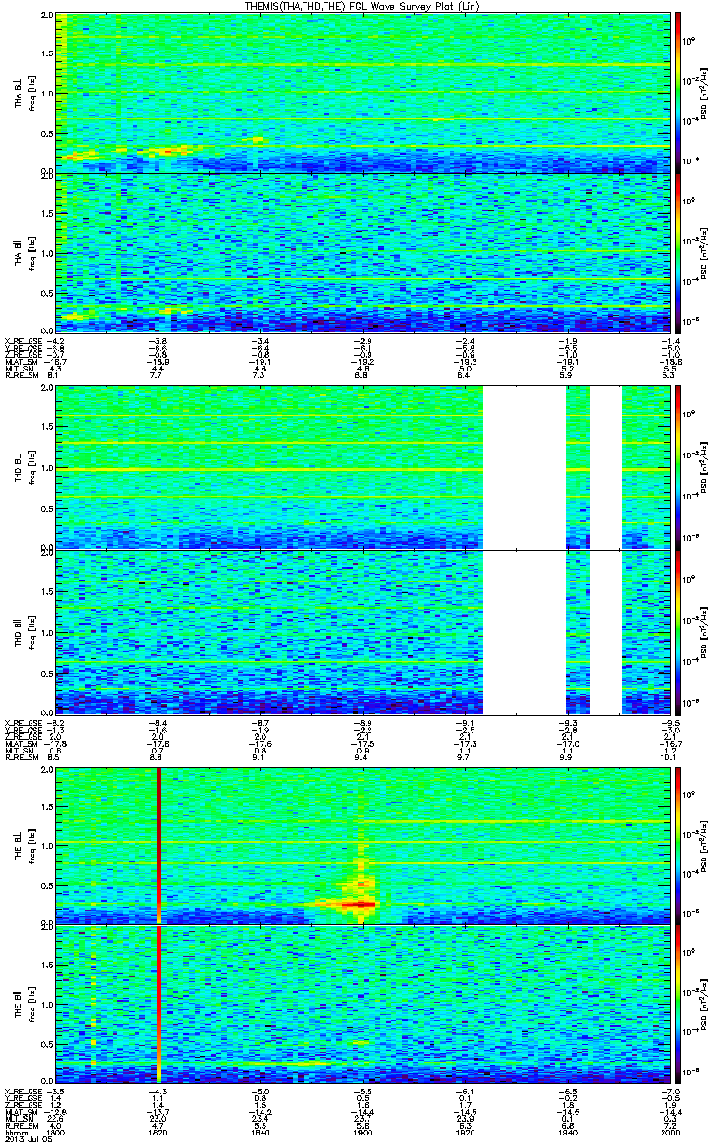This screenshot has height=1146, width=716.
Task: Click the '1840' time tick label
Action: tap(260, 1134)
